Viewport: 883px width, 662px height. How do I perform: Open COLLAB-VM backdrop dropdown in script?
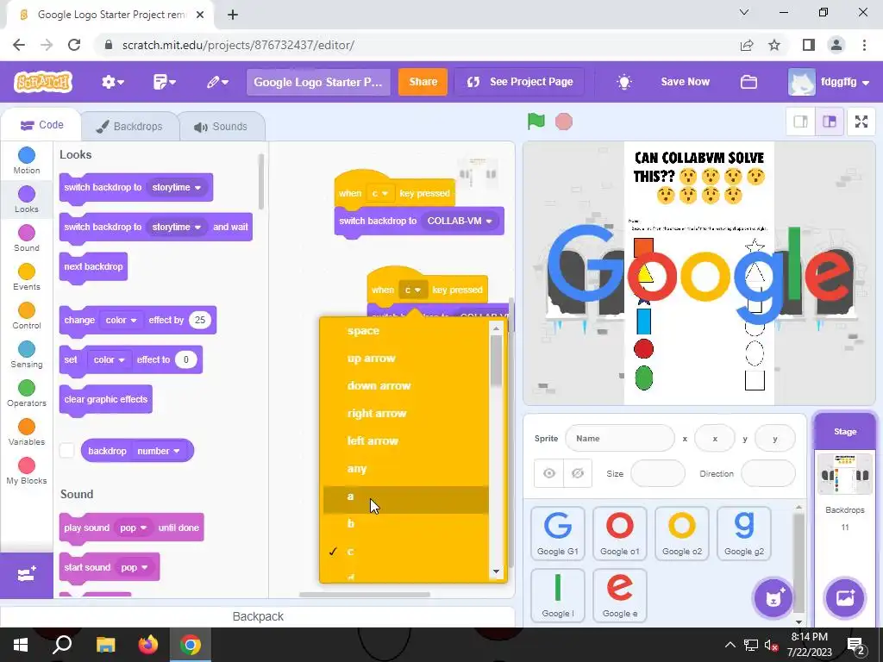[x=460, y=221]
